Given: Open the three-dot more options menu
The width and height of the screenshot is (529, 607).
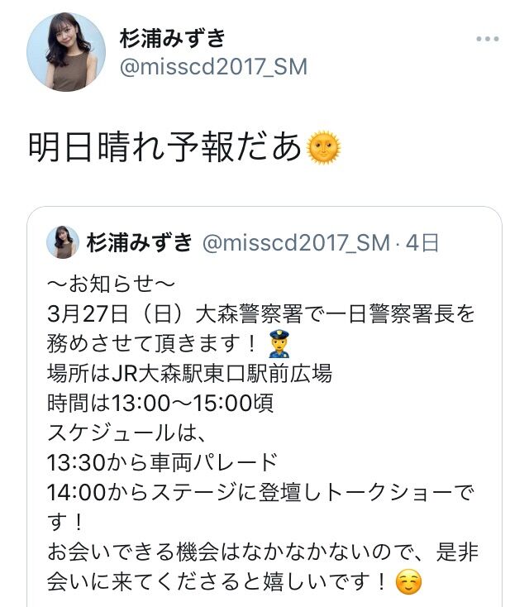Looking at the screenshot, I should tap(487, 39).
